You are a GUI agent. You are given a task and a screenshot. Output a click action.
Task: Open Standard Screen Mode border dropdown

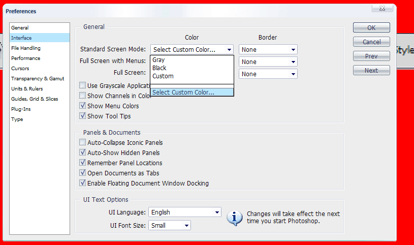tap(268, 50)
